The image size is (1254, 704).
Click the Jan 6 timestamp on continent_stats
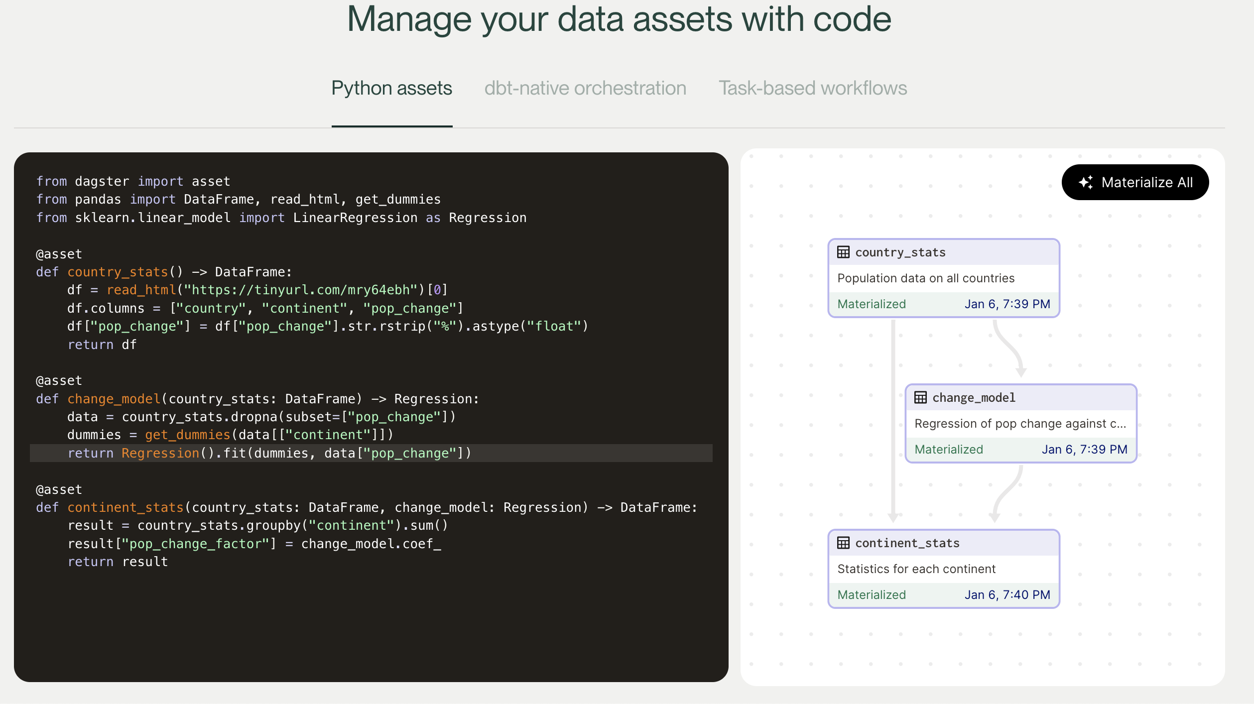pos(1007,594)
